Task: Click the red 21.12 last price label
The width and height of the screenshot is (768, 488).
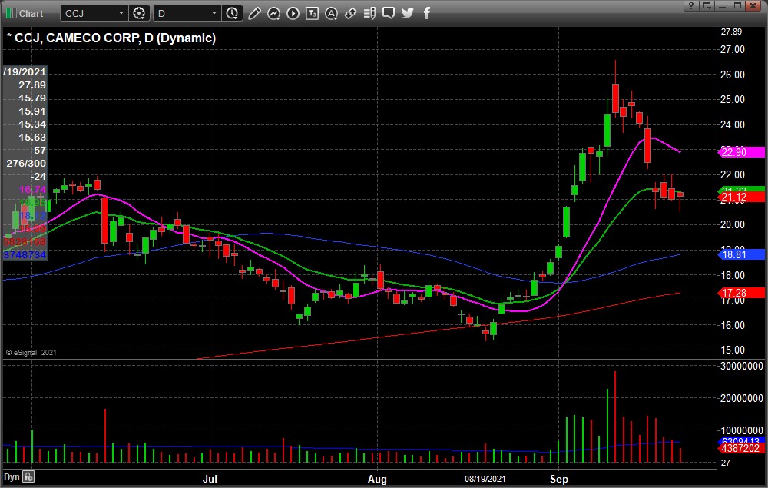Action: point(741,198)
